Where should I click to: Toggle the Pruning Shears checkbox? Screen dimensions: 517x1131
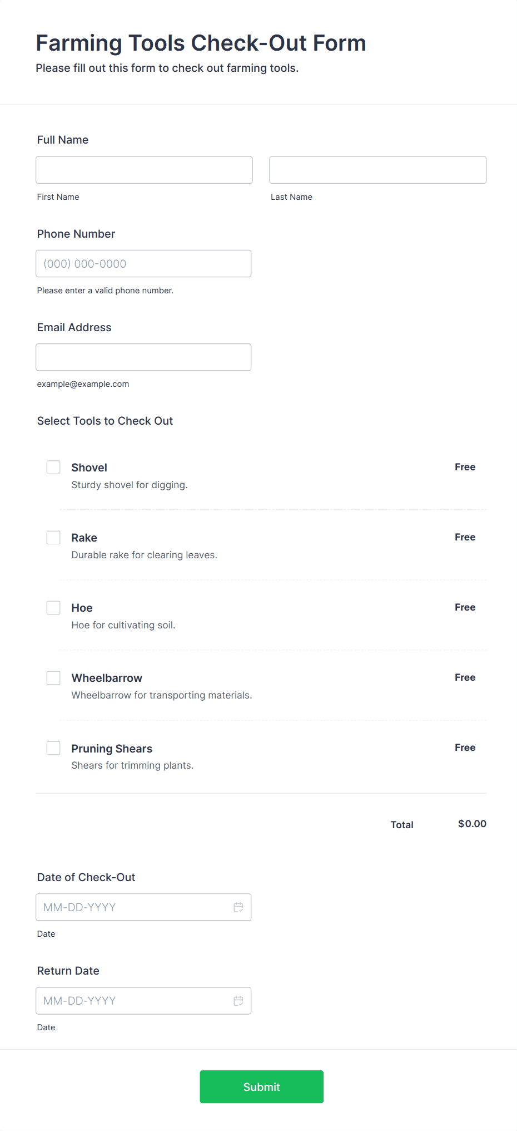[x=53, y=748]
